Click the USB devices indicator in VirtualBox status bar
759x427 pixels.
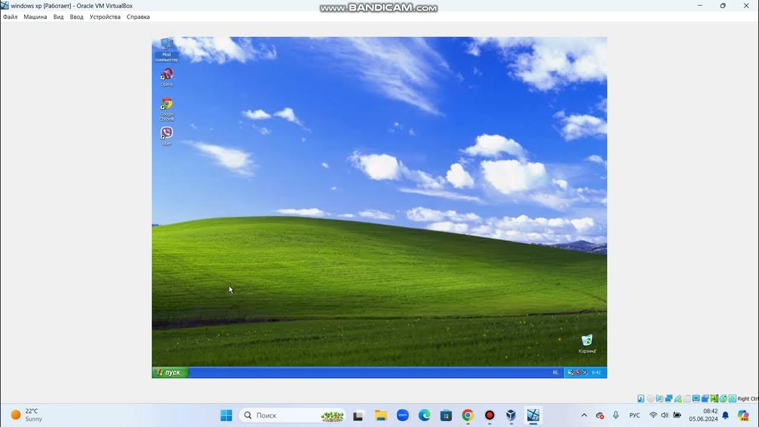point(678,399)
